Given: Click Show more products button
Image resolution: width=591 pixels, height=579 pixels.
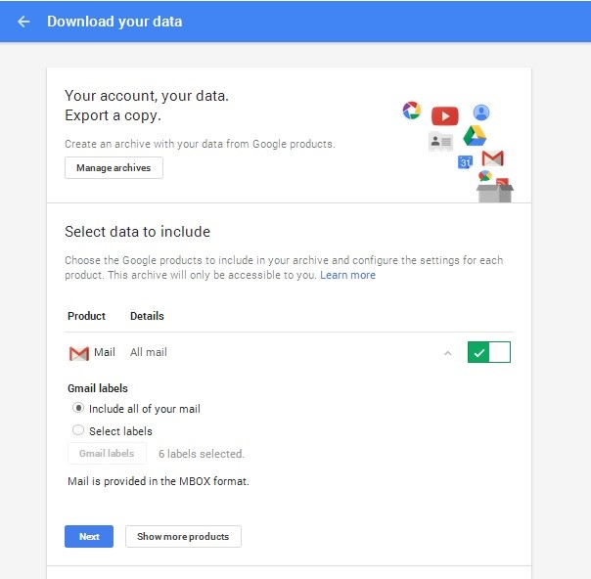Looking at the screenshot, I should 183,537.
